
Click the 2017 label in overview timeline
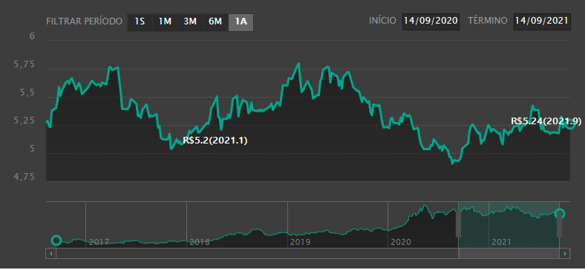[x=99, y=243]
